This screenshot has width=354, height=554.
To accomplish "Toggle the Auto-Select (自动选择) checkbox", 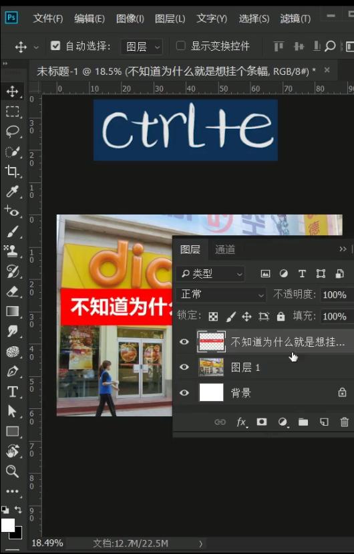I will coord(55,45).
